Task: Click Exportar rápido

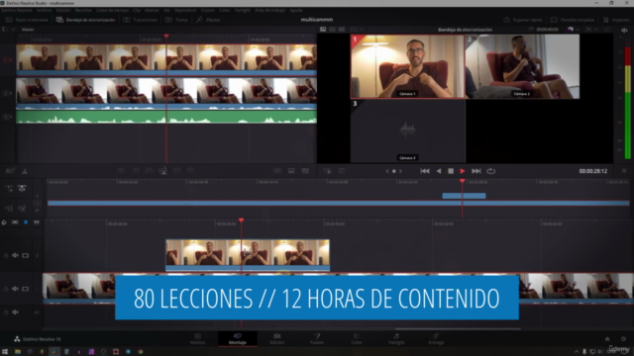Action: point(523,20)
